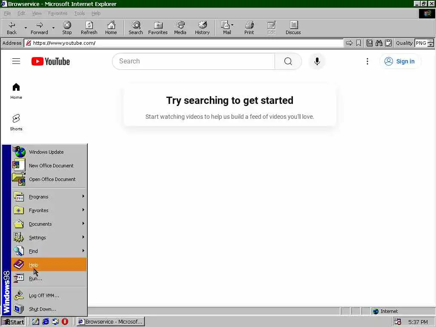Open the Discuss toolbar button
Image resolution: width=436 pixels, height=327 pixels.
(293, 28)
